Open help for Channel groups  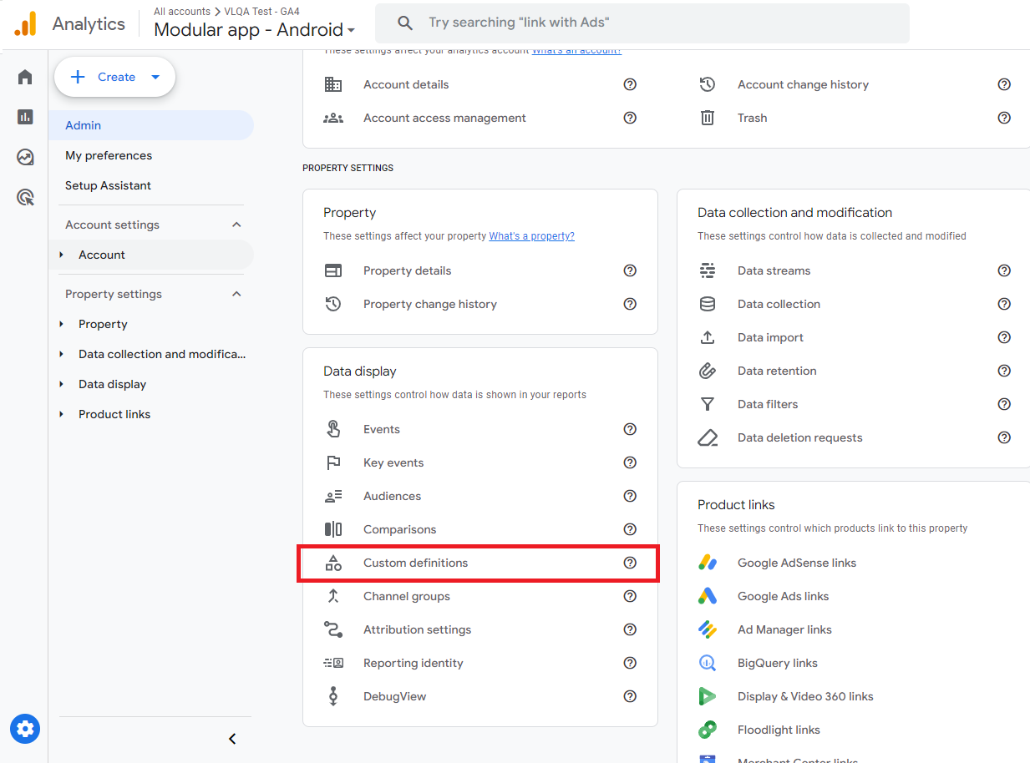tap(630, 596)
